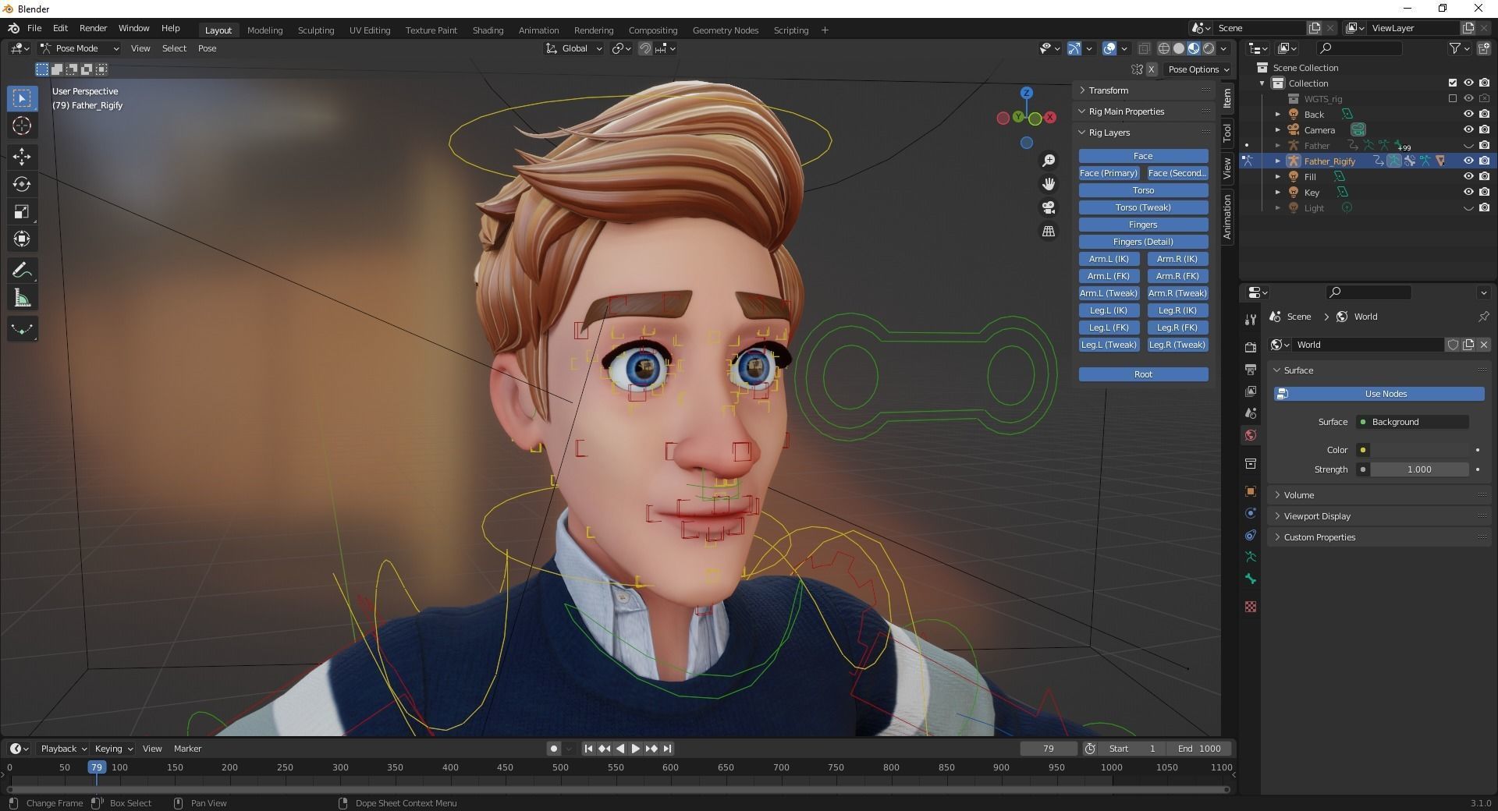
Task: Click the zoom magnifier viewport icon
Action: [x=1049, y=161]
